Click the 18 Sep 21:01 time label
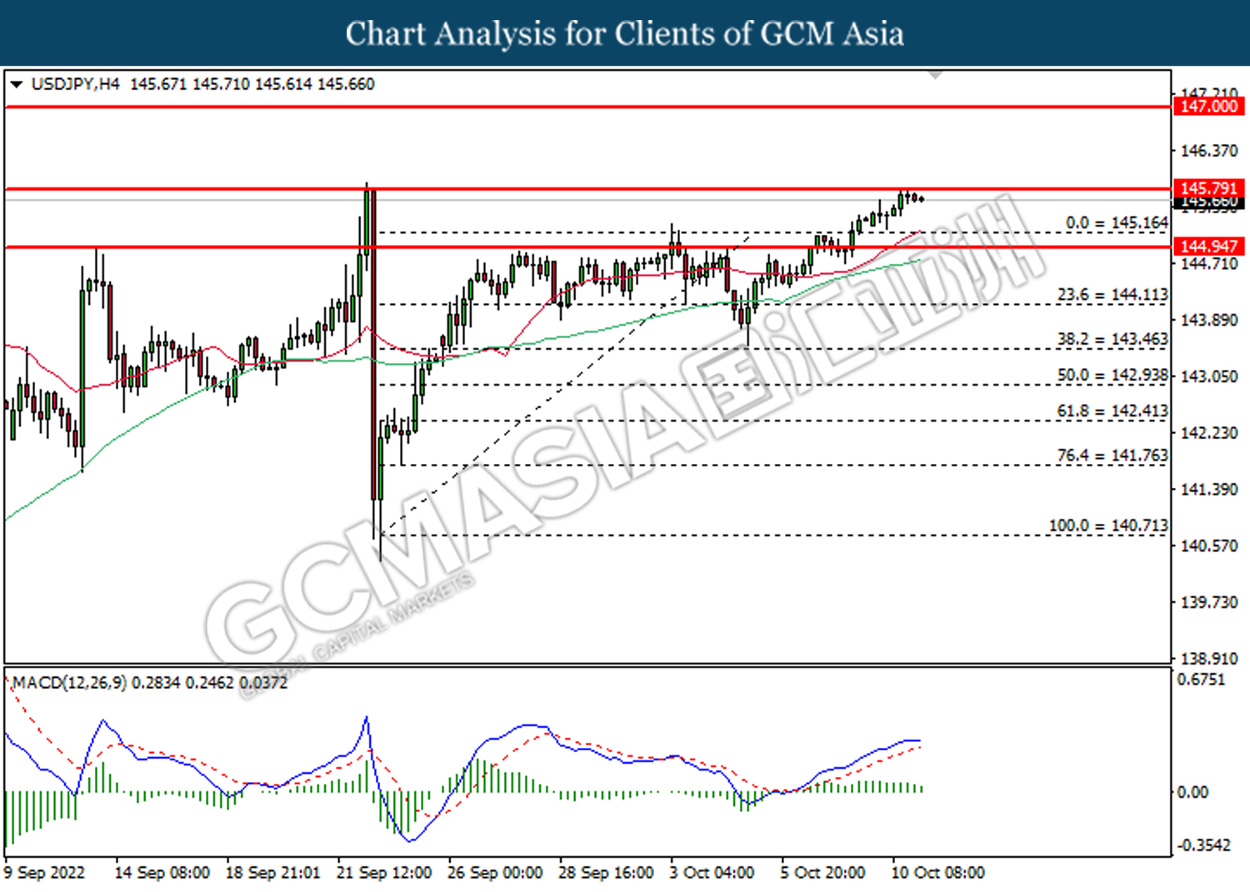This screenshot has width=1250, height=892. point(273,873)
